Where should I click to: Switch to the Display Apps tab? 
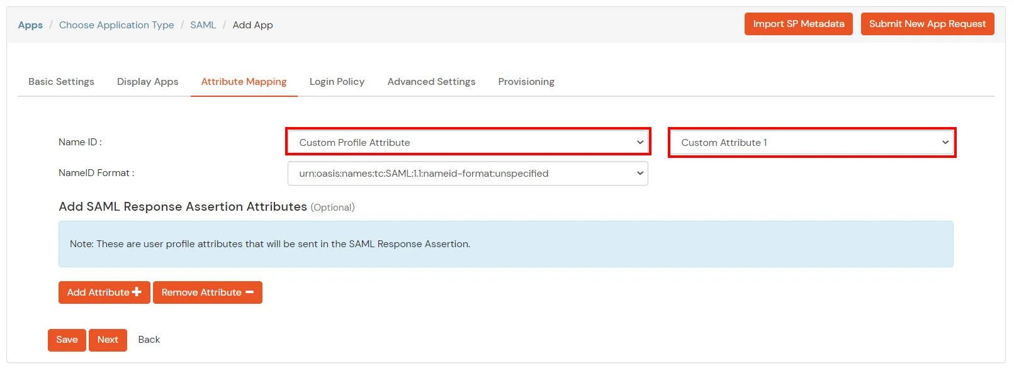pos(147,82)
